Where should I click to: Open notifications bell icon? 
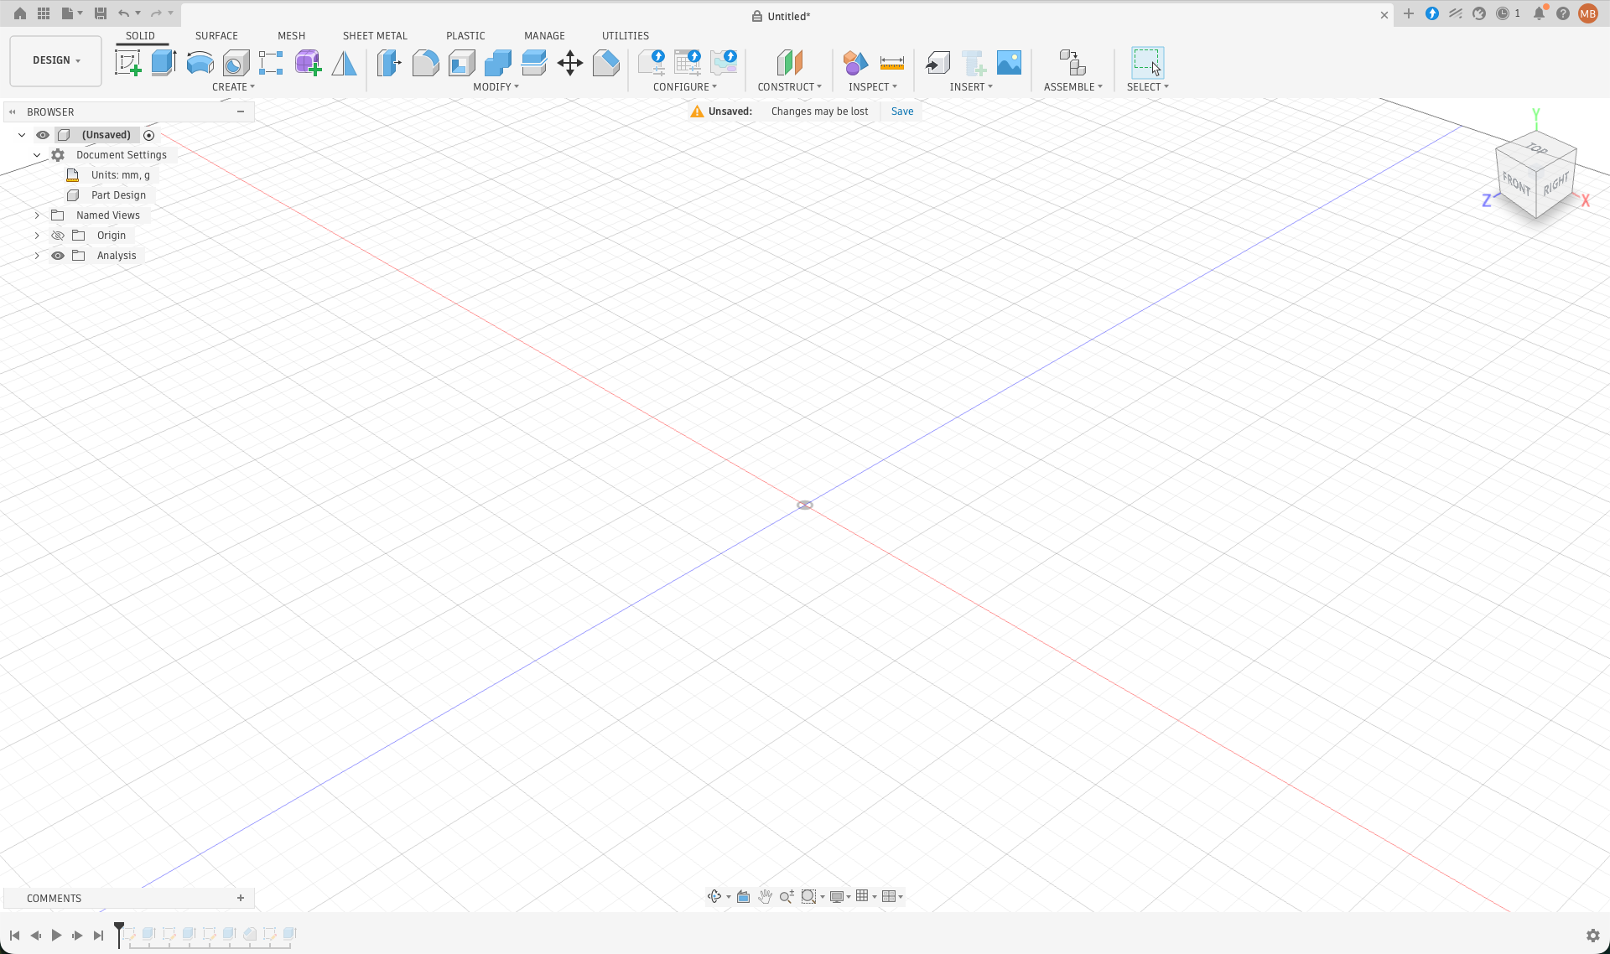1539,13
